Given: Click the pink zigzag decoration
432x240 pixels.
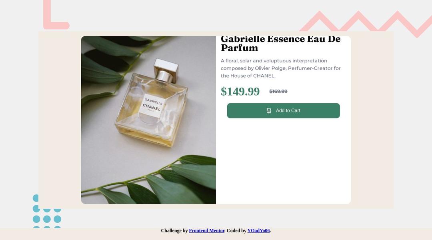Looking at the screenshot, I should (366, 24).
